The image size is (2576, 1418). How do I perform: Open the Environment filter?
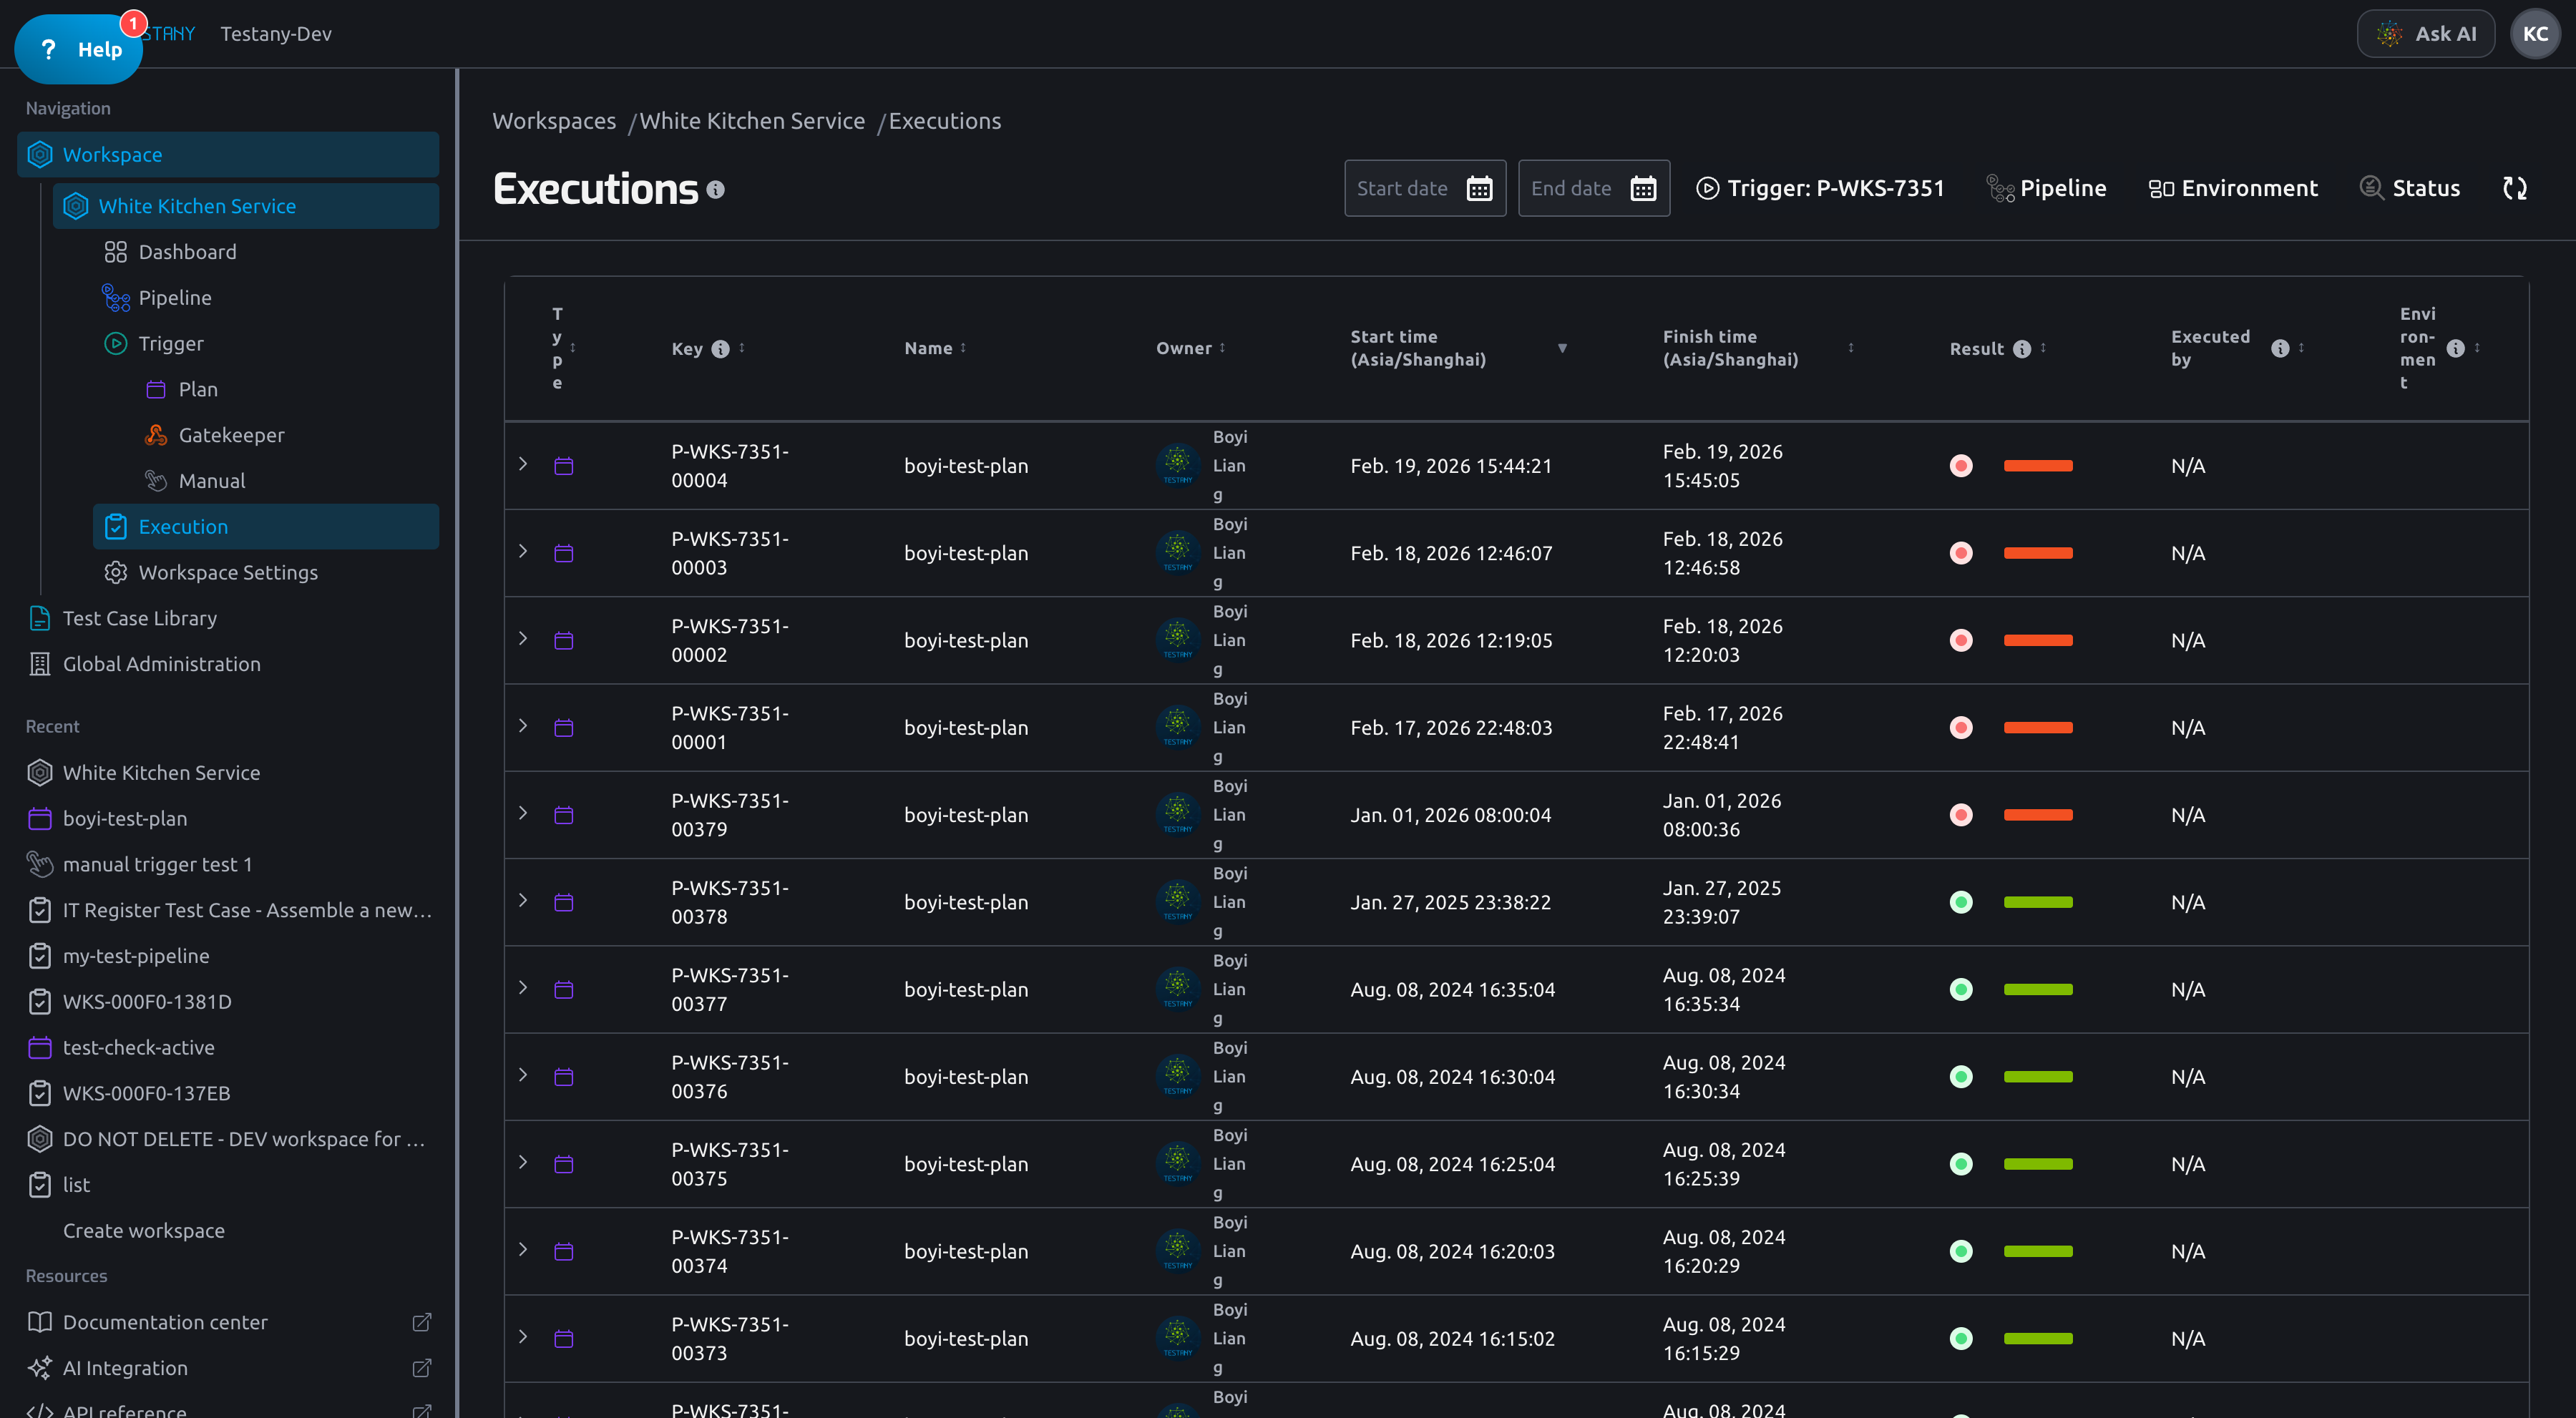[x=2232, y=188]
